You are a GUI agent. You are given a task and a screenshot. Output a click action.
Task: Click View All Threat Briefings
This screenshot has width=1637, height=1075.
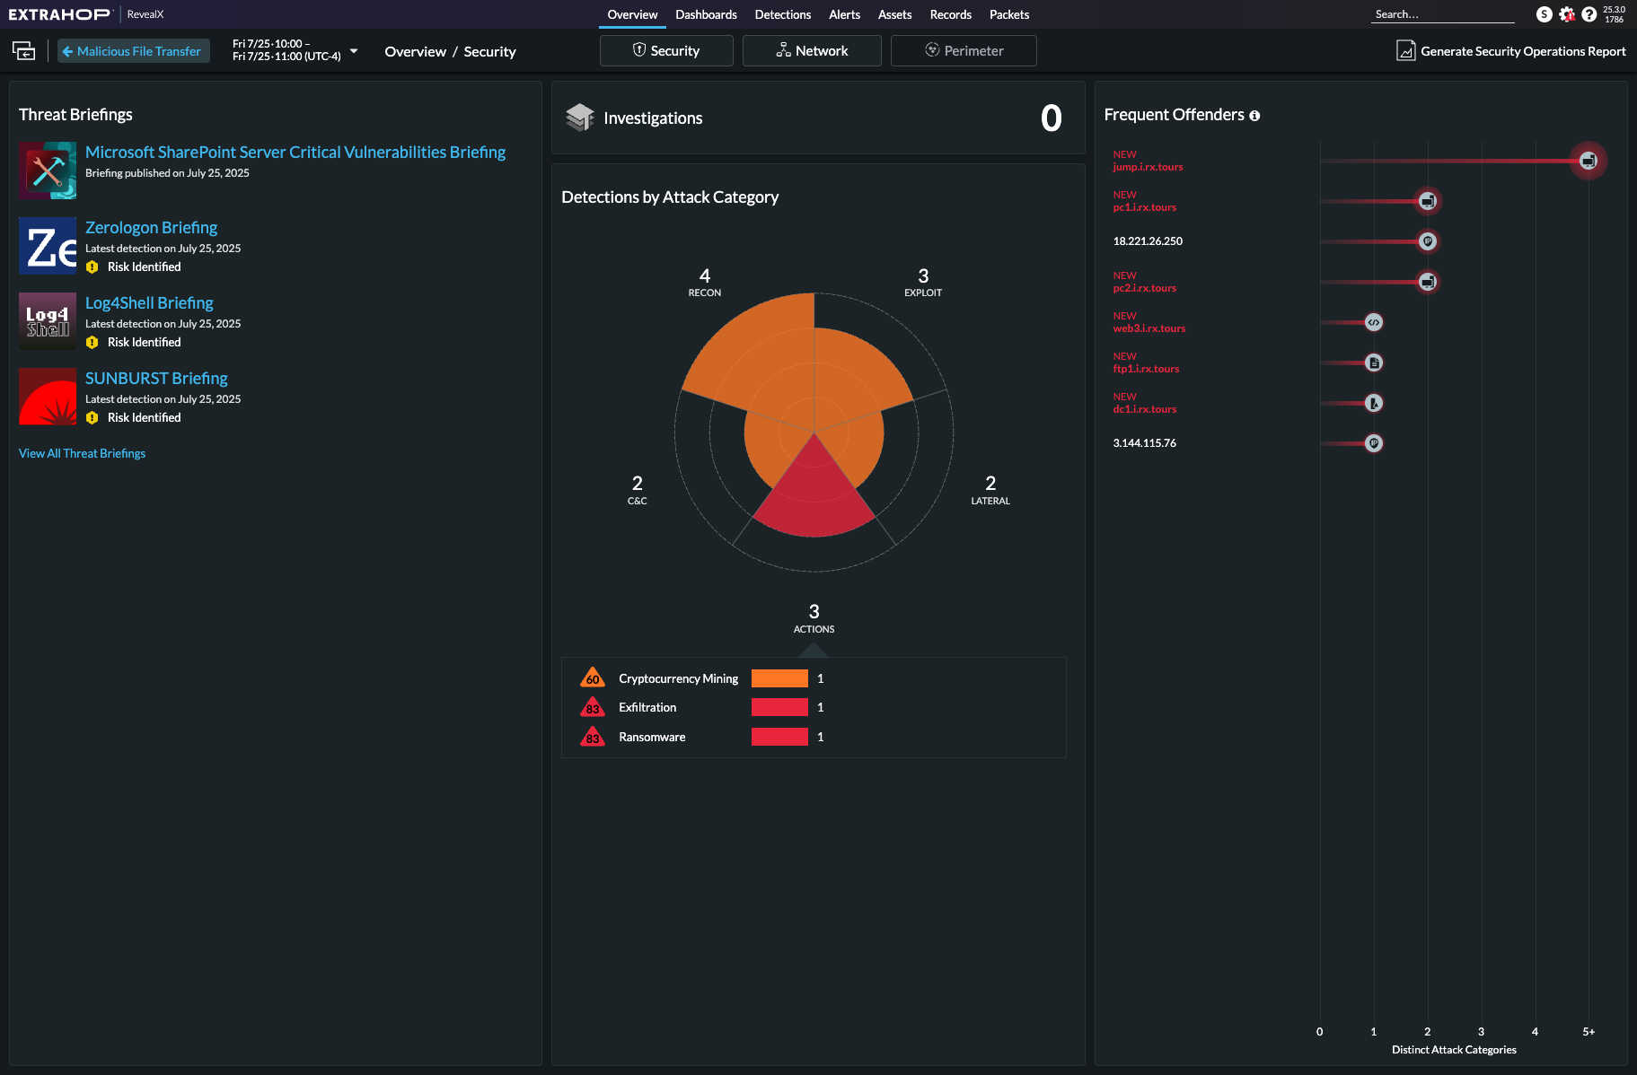tap(82, 454)
